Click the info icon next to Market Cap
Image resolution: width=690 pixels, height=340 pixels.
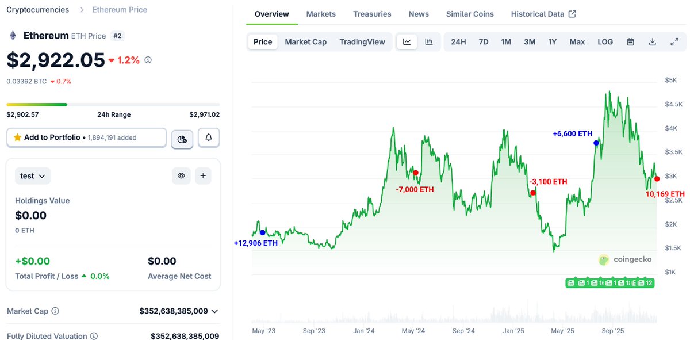[55, 311]
